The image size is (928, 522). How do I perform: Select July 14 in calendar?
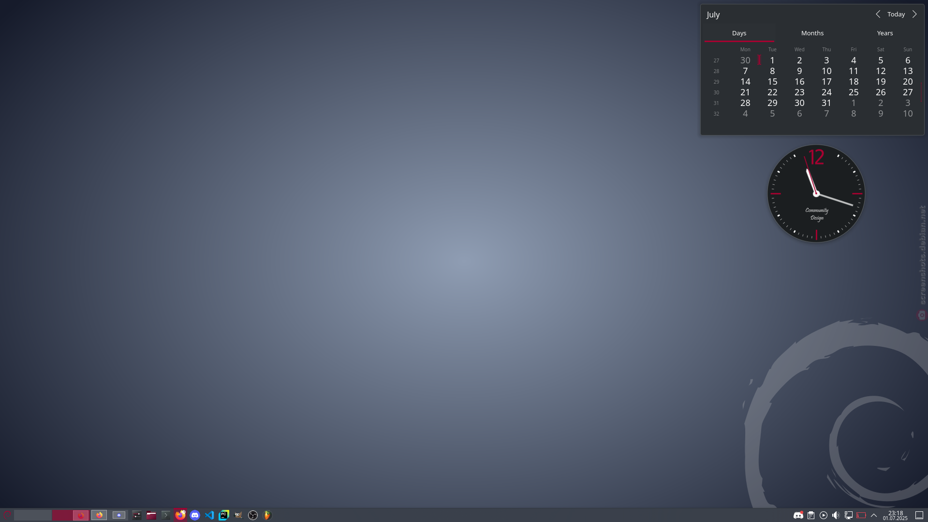[x=745, y=82]
